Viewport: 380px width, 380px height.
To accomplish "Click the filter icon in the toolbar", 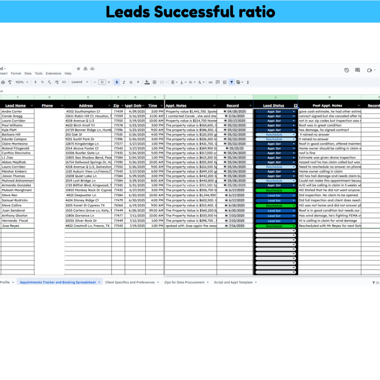I will pos(231,82).
